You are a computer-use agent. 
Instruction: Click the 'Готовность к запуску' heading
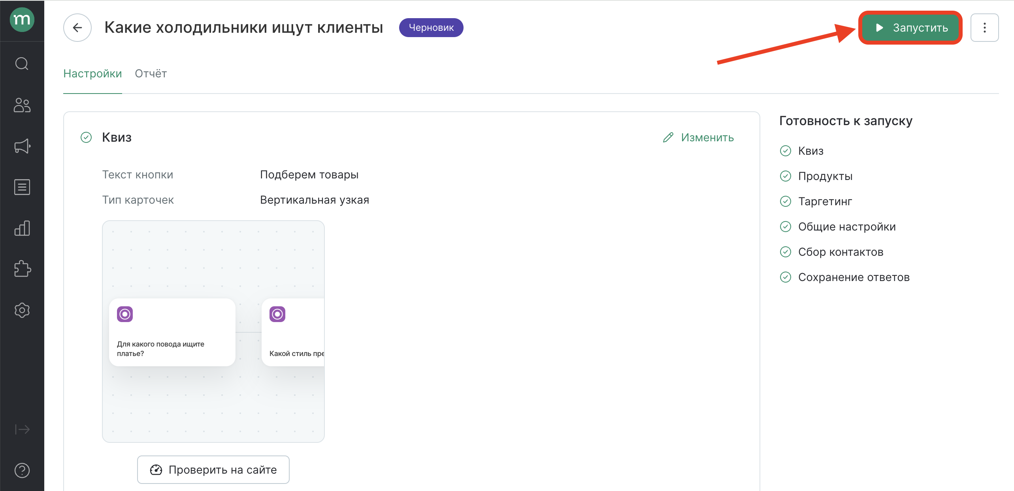[x=846, y=121]
